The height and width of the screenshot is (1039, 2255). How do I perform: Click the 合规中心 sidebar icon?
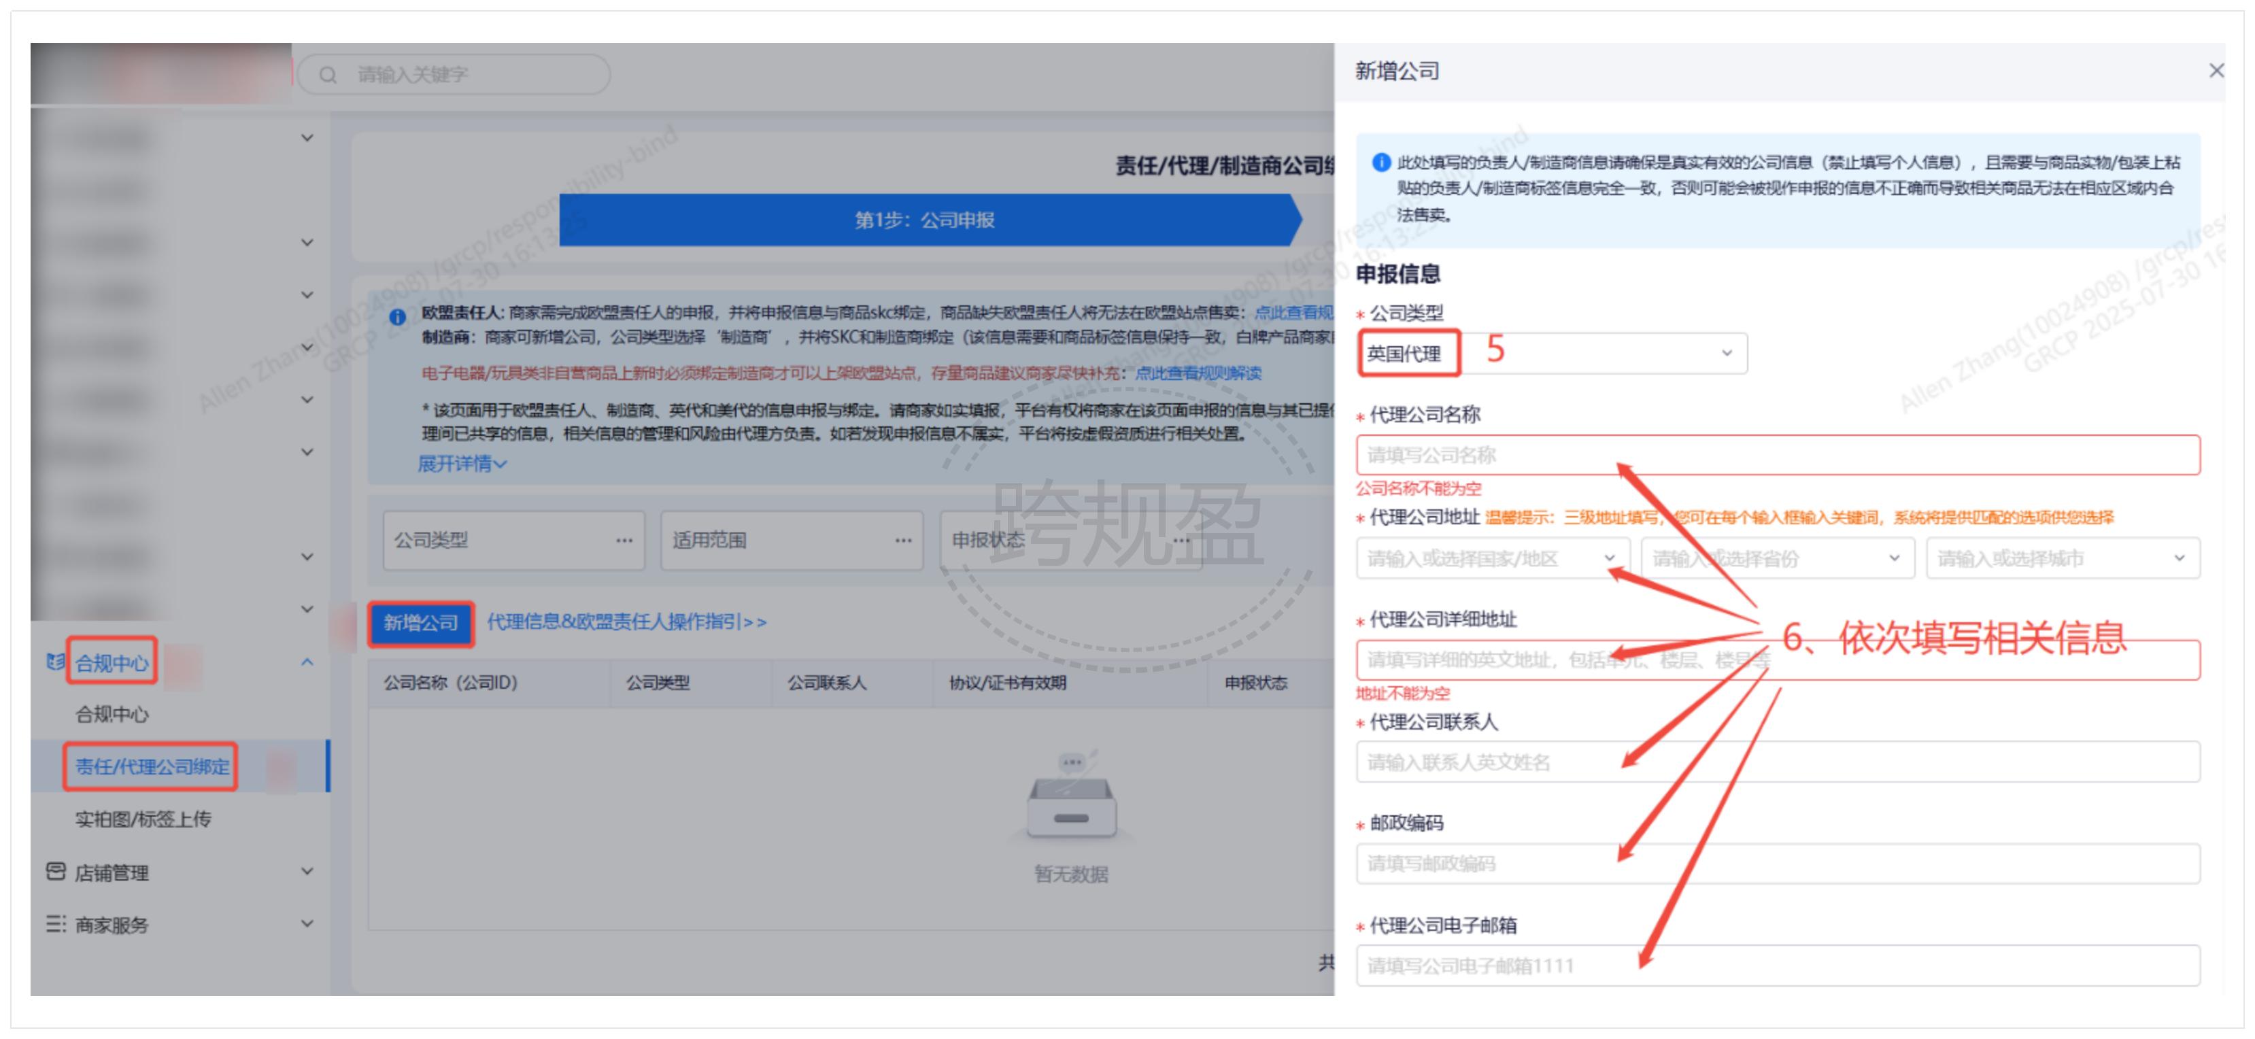[x=55, y=662]
